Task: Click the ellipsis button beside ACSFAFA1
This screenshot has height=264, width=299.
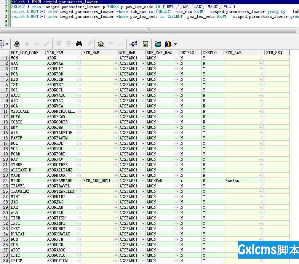Action: 142,181
